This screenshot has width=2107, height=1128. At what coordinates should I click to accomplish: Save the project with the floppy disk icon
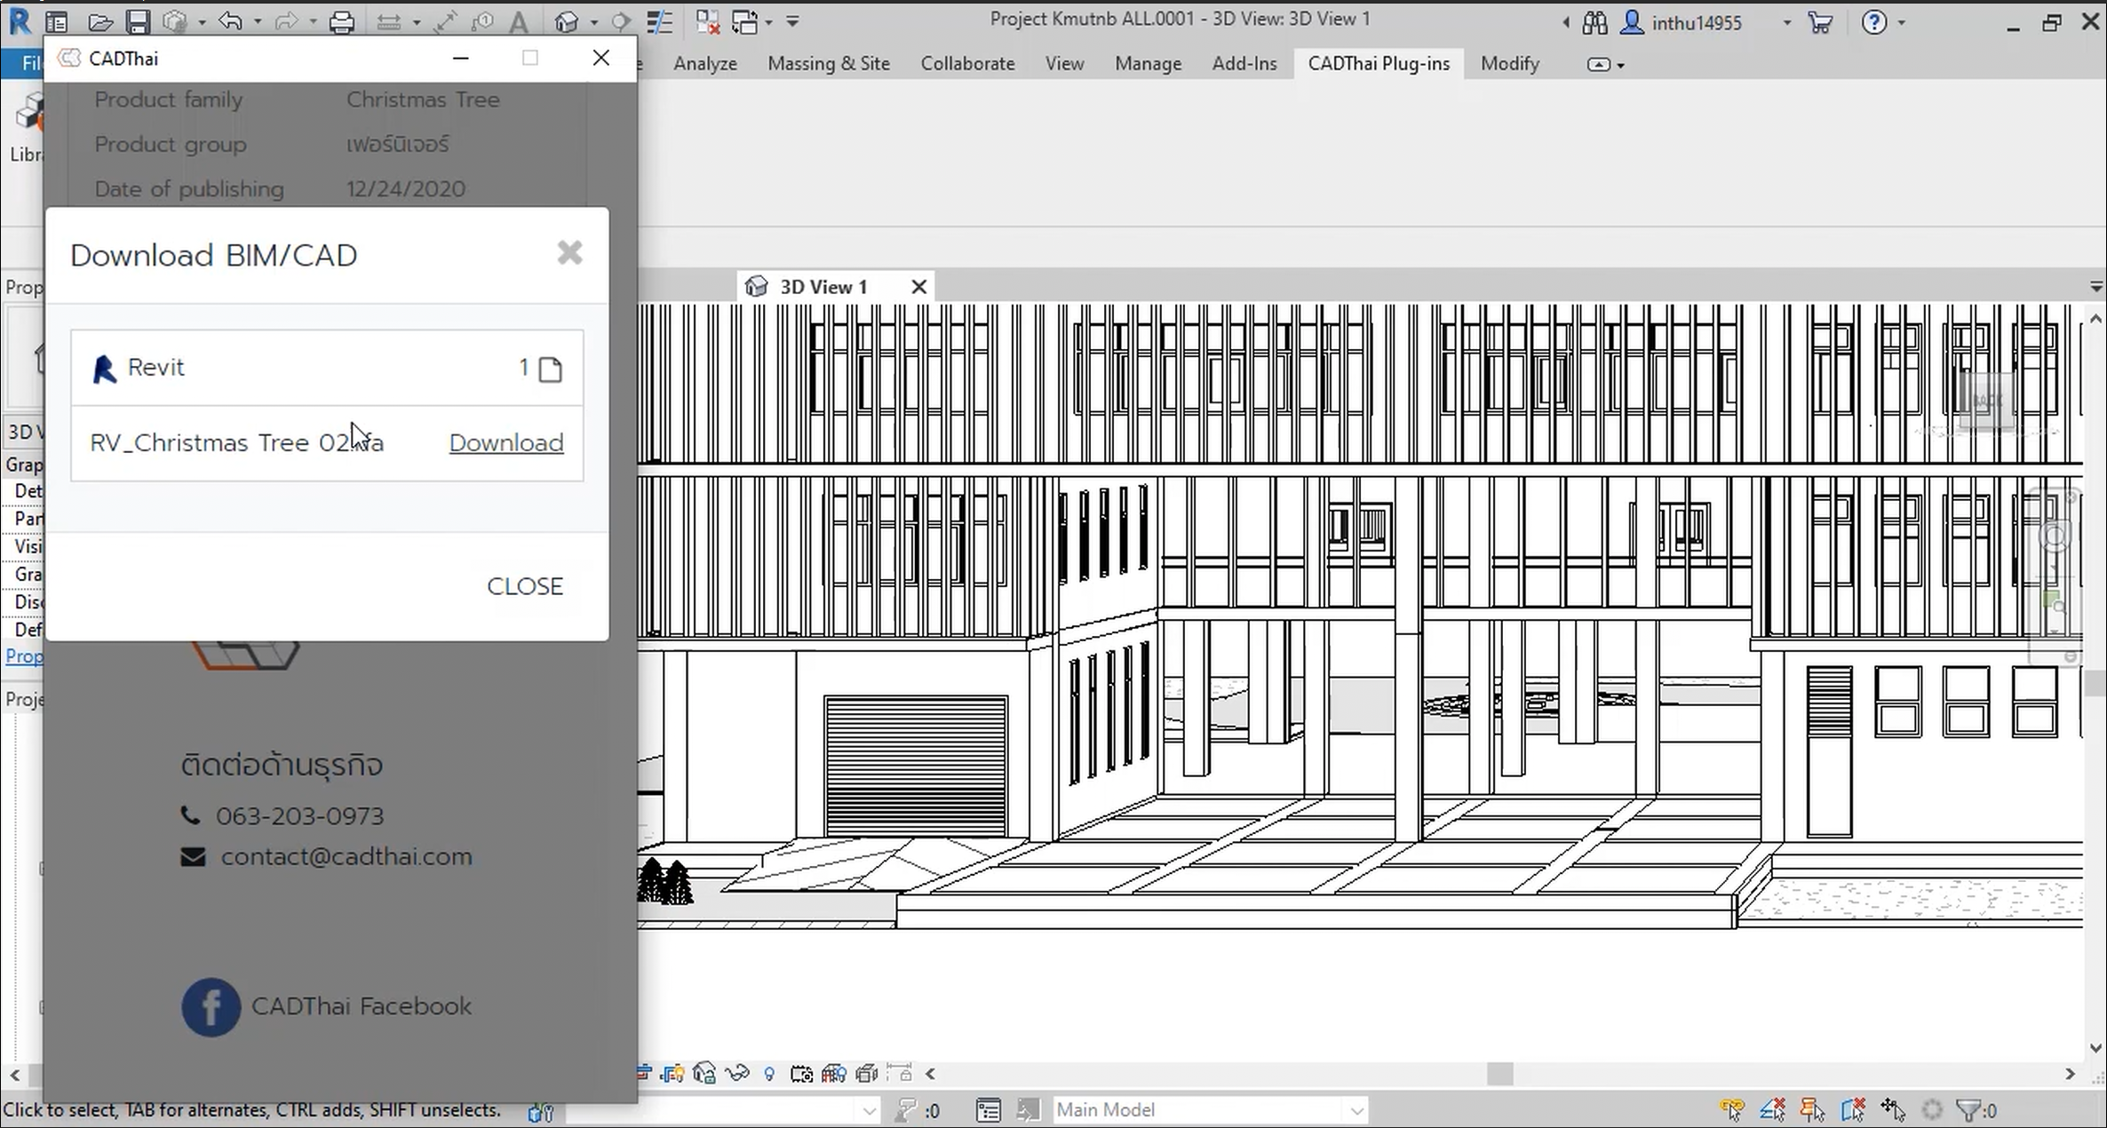point(137,22)
